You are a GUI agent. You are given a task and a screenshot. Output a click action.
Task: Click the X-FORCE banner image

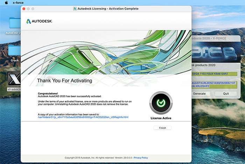pos(216,52)
